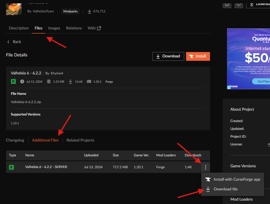This screenshot has height=204, width=270.
Task: Open the Valhelsia 6 - 6.2.2 - SERVER file
Action: 46,167
